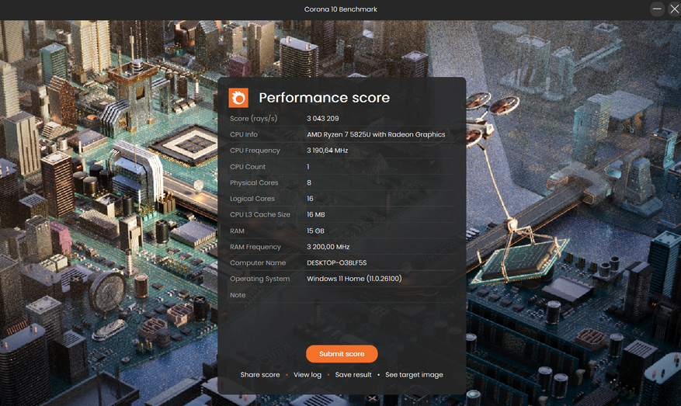Click the orange Corona logo icon
Viewport: 681px width, 406px height.
click(x=238, y=98)
